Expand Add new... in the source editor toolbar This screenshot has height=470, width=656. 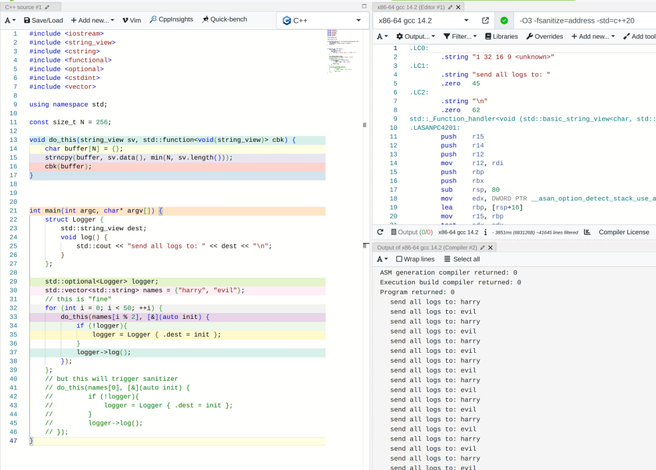[93, 20]
